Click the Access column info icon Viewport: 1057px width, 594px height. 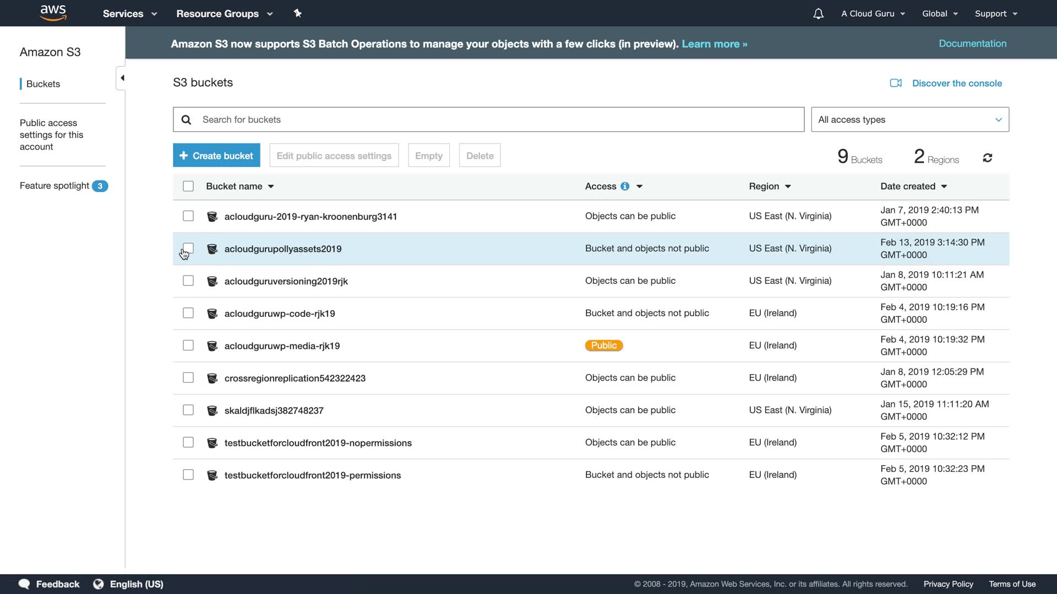coord(625,186)
